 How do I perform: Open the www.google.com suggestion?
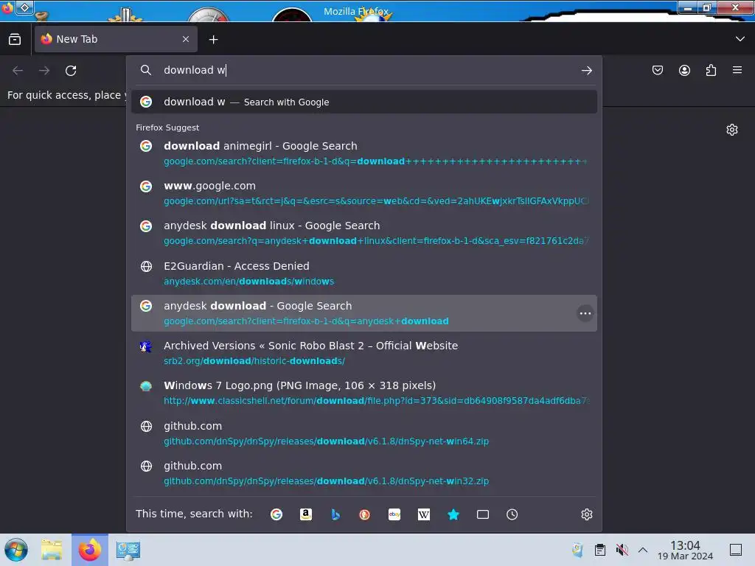pos(364,194)
